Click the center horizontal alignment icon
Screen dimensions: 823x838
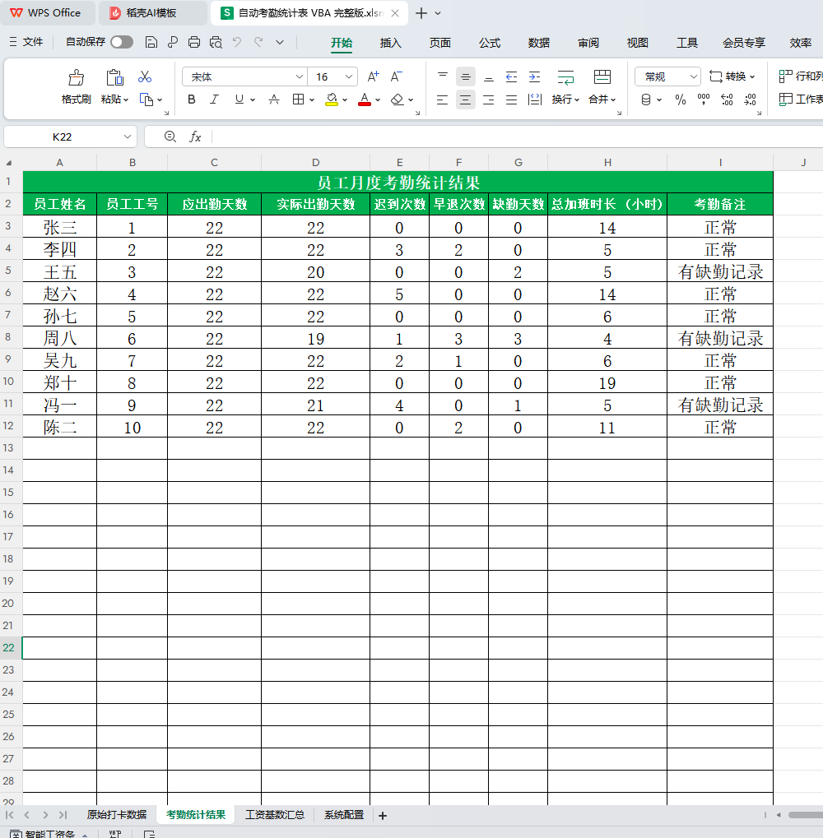[x=465, y=100]
